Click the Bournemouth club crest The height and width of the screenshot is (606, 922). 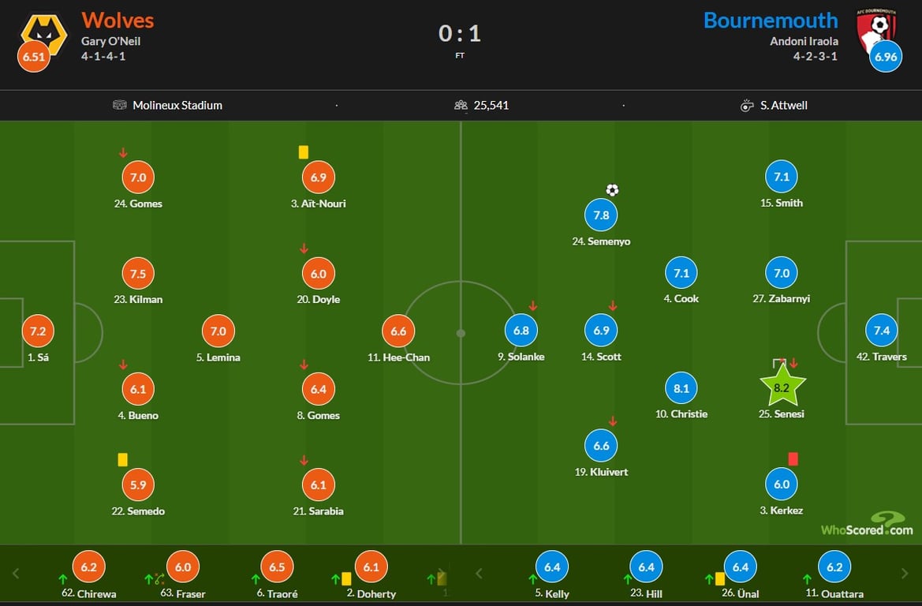point(876,28)
